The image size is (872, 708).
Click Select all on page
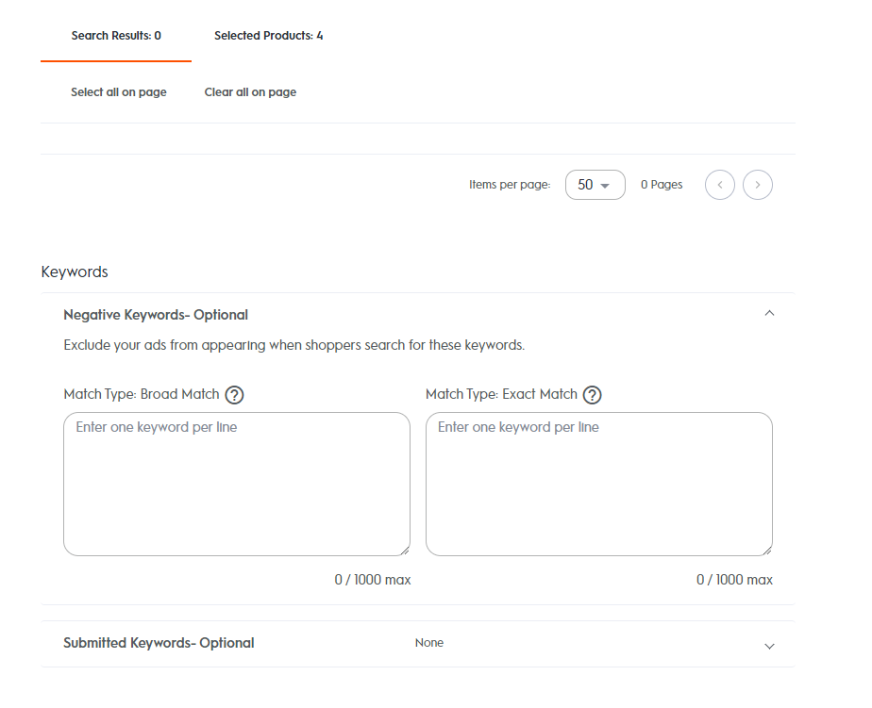119,92
